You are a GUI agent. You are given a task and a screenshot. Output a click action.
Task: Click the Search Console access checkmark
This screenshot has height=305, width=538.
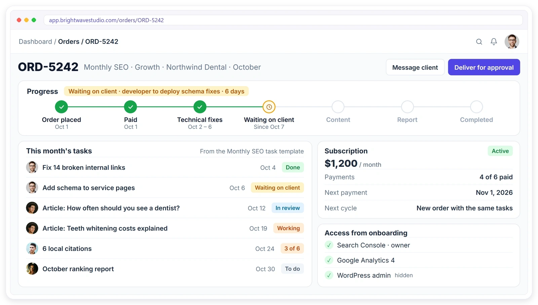click(x=329, y=245)
